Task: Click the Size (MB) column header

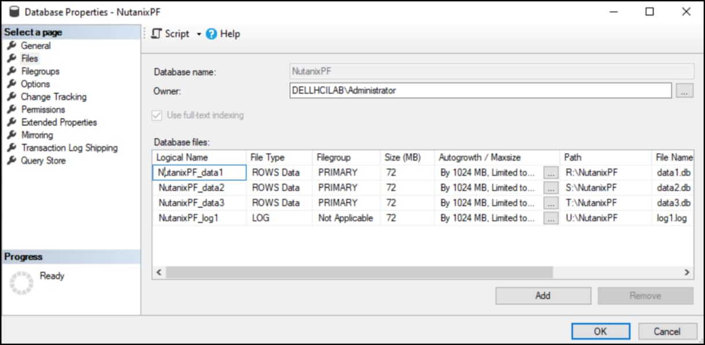Action: [x=407, y=157]
